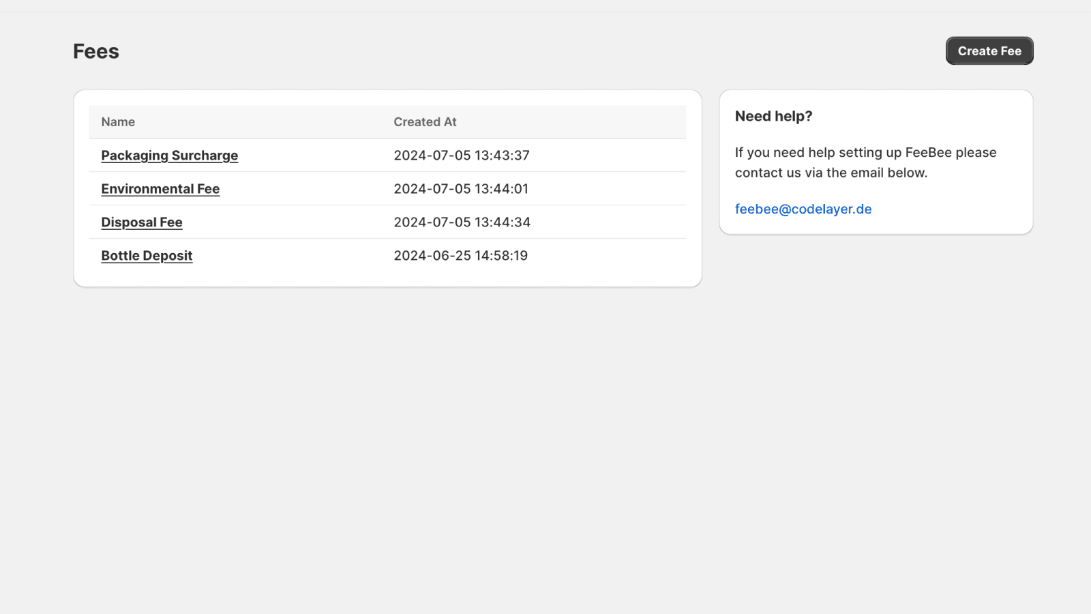Click the Created At column header
Viewport: 1091px width, 614px height.
coord(425,122)
